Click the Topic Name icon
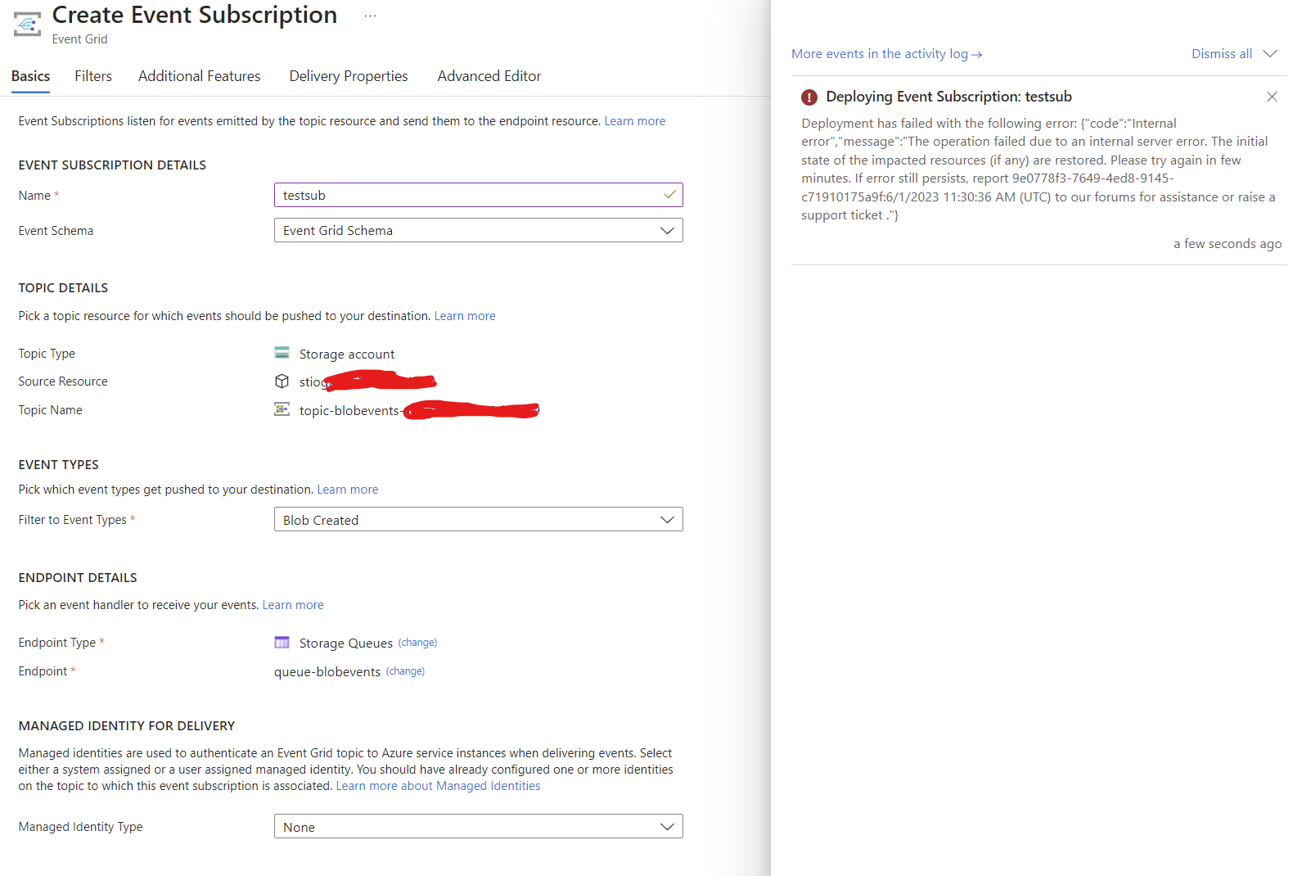This screenshot has height=876, width=1302. (282, 409)
